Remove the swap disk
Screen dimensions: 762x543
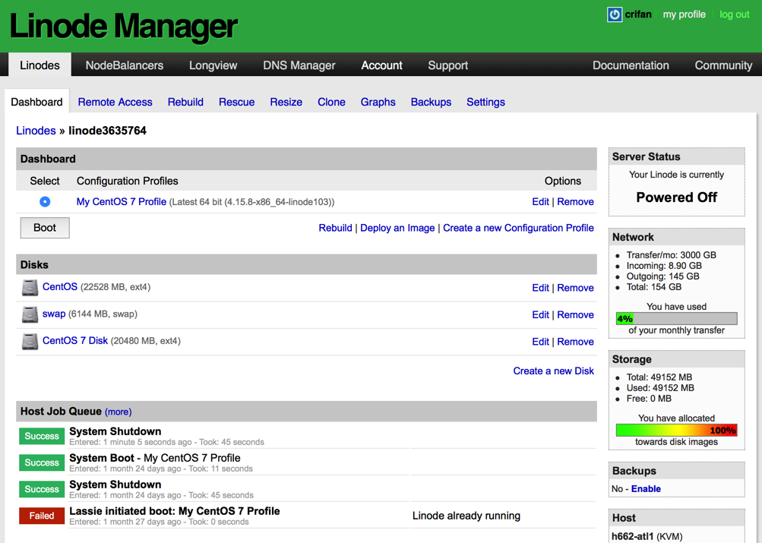575,314
